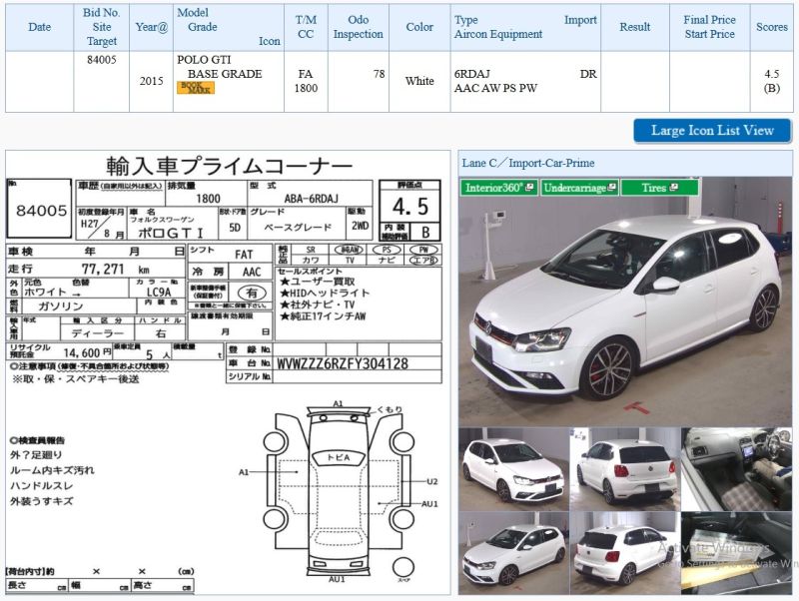Click the external-link icon beside Undercarriage
The height and width of the screenshot is (601, 799).
pos(612,187)
